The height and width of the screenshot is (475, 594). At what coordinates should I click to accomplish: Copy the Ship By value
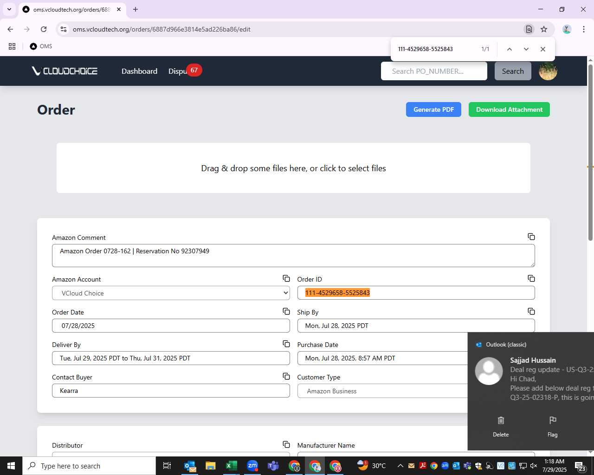(x=531, y=312)
